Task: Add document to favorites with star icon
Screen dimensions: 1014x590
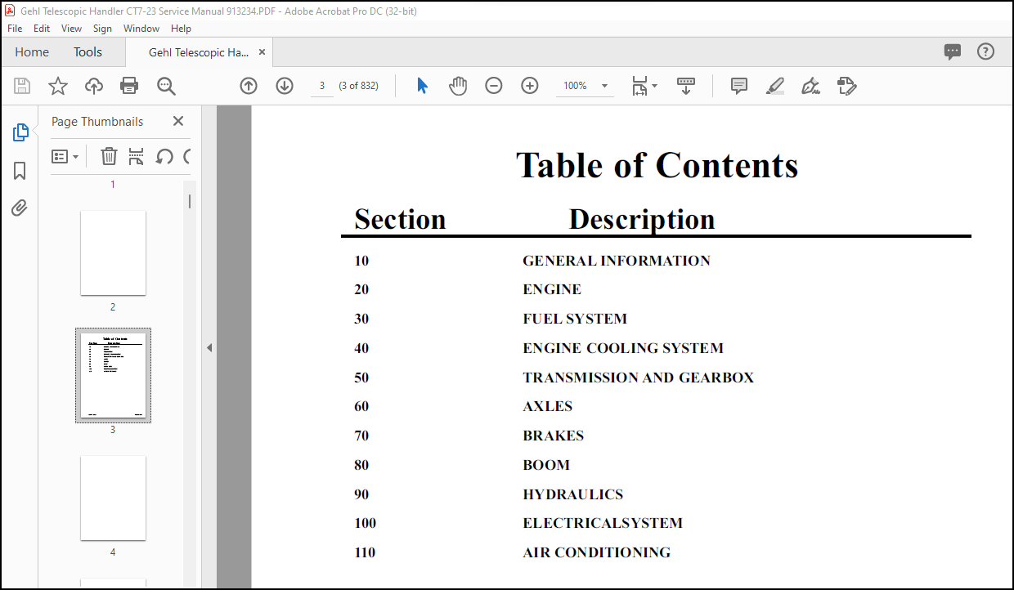Action: tap(58, 86)
